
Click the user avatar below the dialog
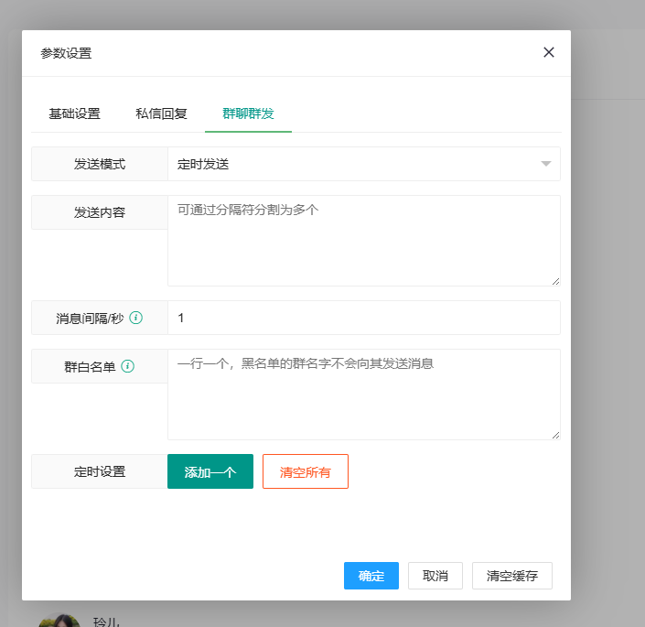59,621
